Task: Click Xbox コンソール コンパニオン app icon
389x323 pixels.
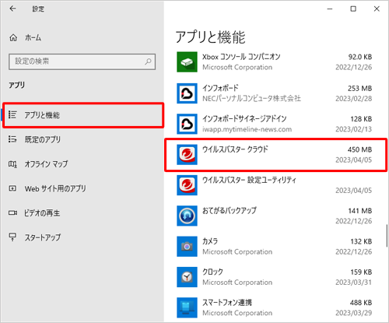Action: point(187,61)
